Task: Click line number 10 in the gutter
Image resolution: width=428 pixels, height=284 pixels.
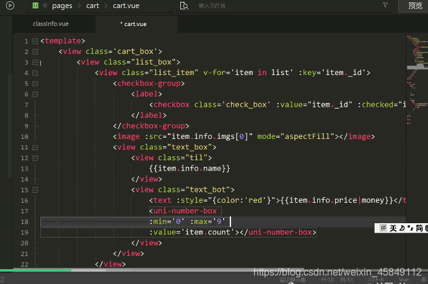Action: click(24, 136)
